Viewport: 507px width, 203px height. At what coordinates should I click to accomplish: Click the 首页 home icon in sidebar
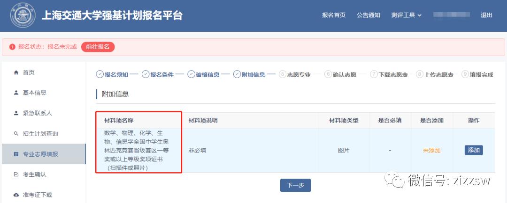(16, 72)
